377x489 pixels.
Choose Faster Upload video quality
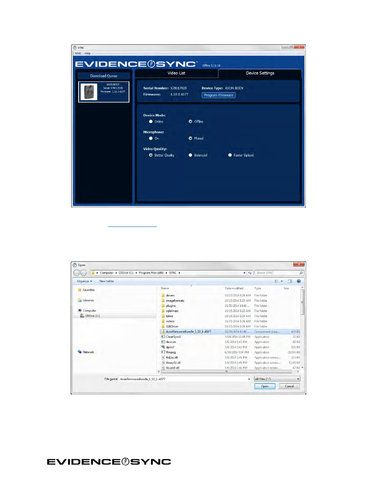tap(230, 155)
